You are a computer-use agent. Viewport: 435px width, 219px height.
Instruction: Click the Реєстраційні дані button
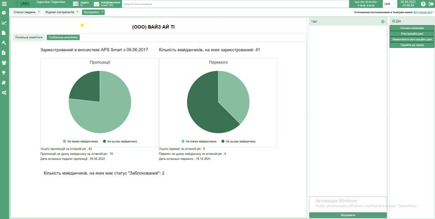click(x=412, y=34)
